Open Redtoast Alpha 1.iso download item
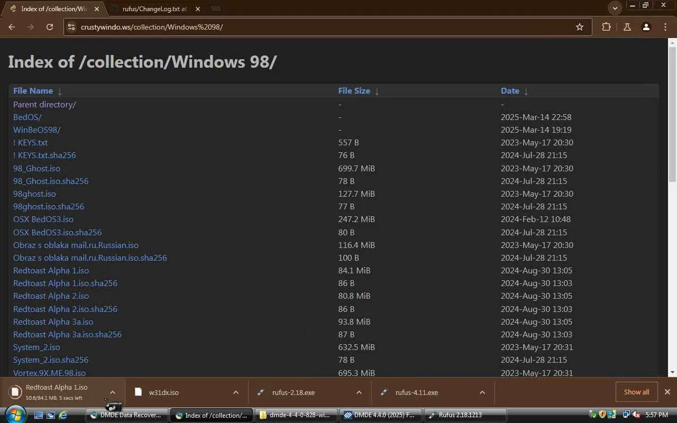This screenshot has height=423, width=677. point(57,392)
